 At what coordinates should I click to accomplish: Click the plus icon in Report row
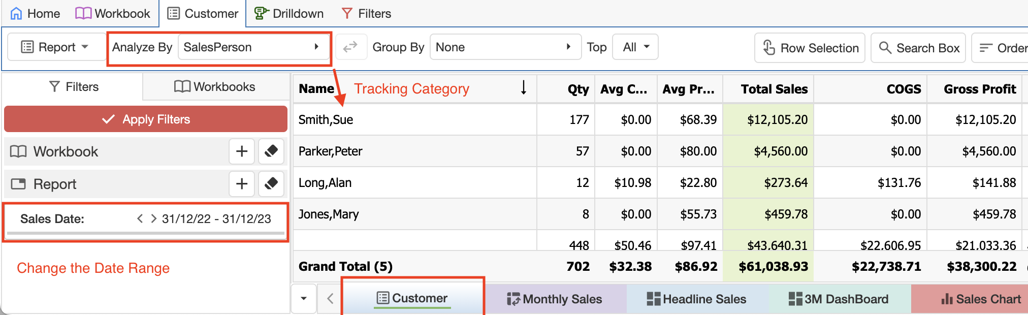click(x=242, y=184)
